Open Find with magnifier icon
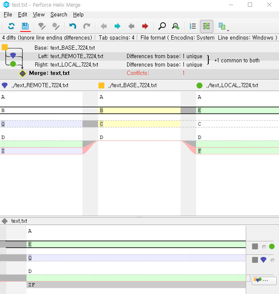Screen dimensions: 279x294 (x=162, y=26)
